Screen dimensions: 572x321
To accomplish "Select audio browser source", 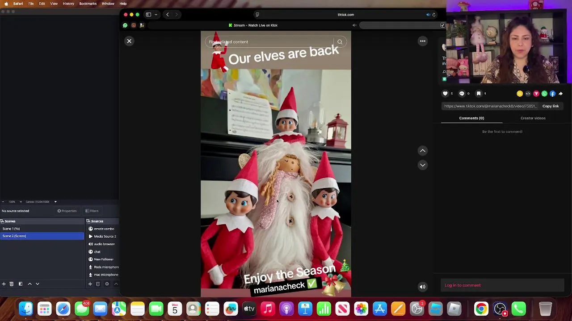I will (103, 244).
